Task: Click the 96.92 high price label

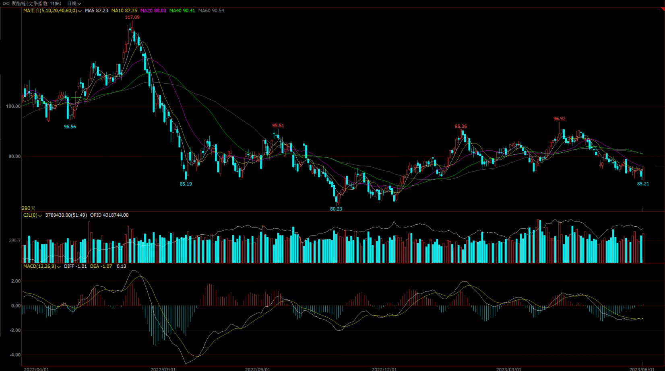Action: [560, 119]
